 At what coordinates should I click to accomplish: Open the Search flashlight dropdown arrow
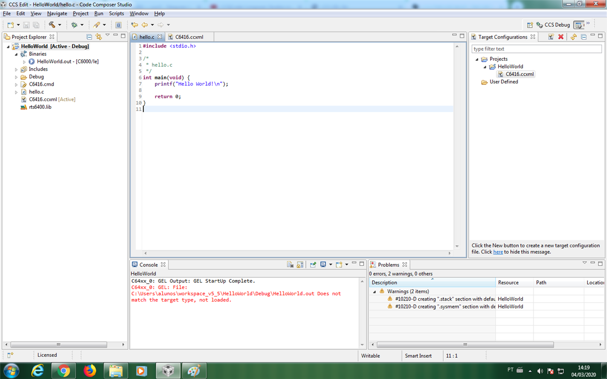coord(104,25)
